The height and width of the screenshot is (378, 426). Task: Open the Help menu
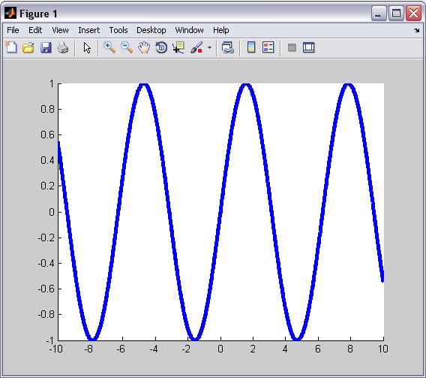point(221,30)
